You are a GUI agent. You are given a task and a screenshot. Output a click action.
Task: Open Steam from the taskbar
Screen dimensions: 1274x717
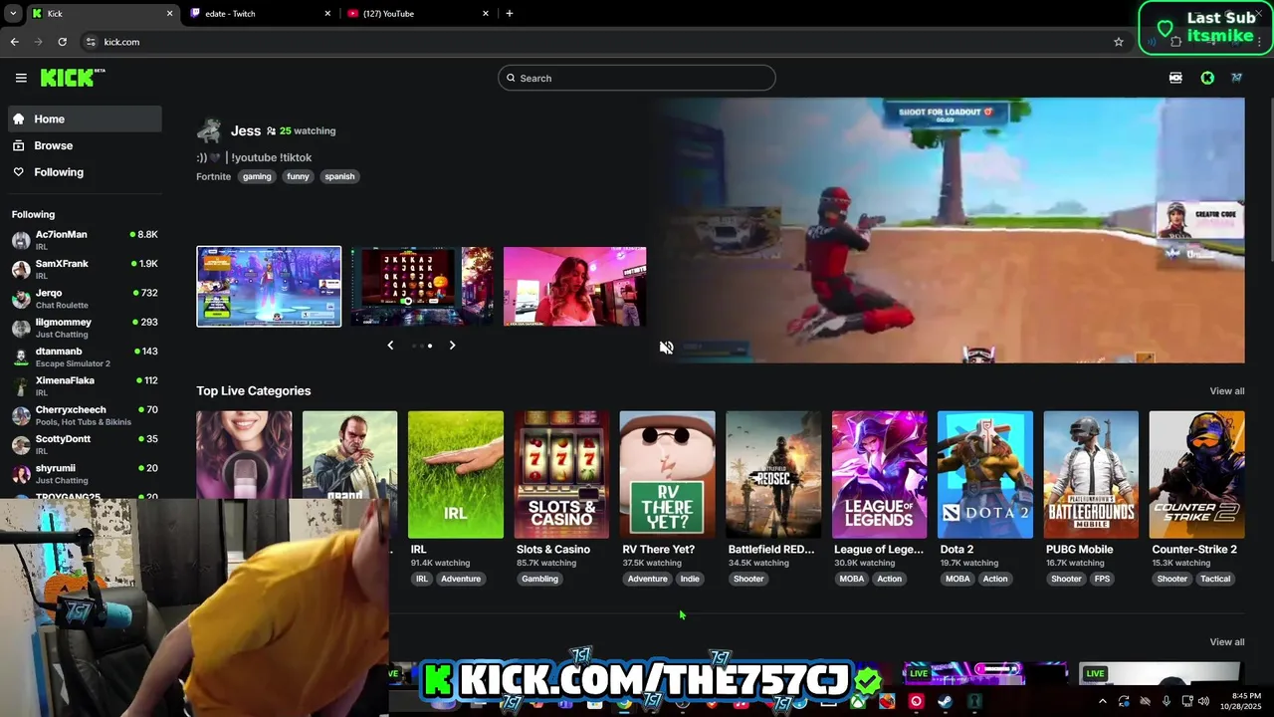click(x=946, y=702)
